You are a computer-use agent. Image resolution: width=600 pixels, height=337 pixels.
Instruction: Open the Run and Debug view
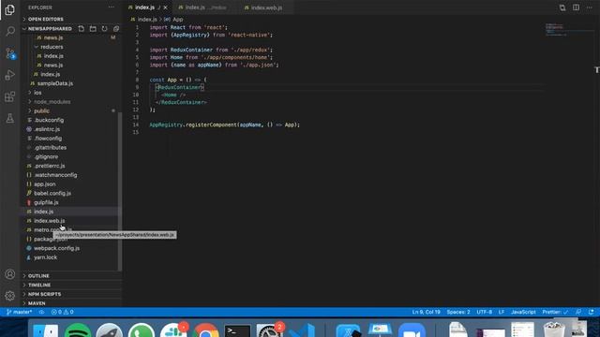click(10, 75)
